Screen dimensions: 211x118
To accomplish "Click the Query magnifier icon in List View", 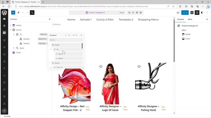I will click(17, 48).
